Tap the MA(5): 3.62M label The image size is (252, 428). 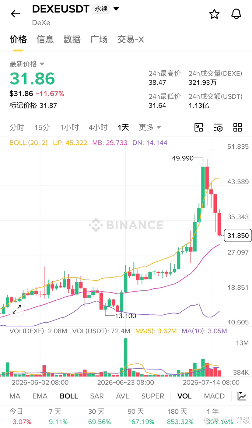pyautogui.click(x=156, y=331)
